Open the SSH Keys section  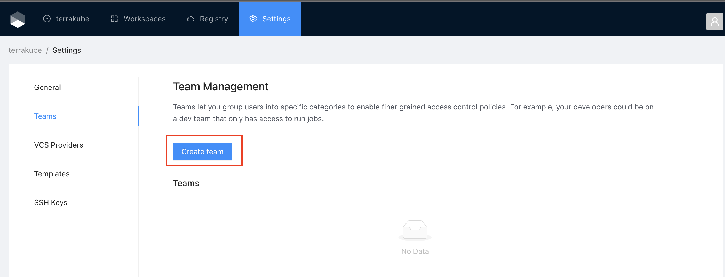[x=51, y=202]
